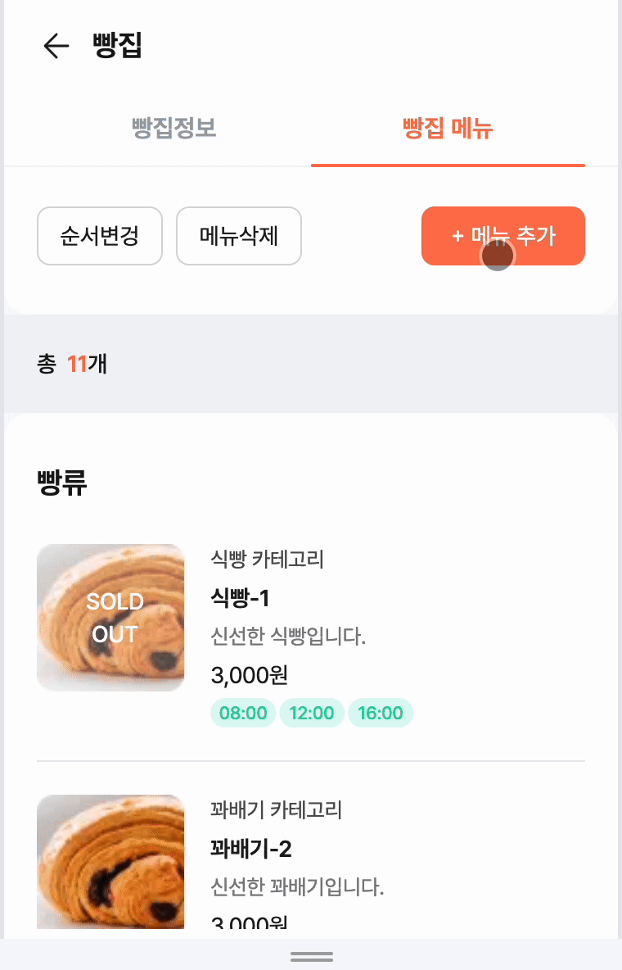The height and width of the screenshot is (970, 622).
Task: Tap the 12:00 time chip
Action: [312, 713]
